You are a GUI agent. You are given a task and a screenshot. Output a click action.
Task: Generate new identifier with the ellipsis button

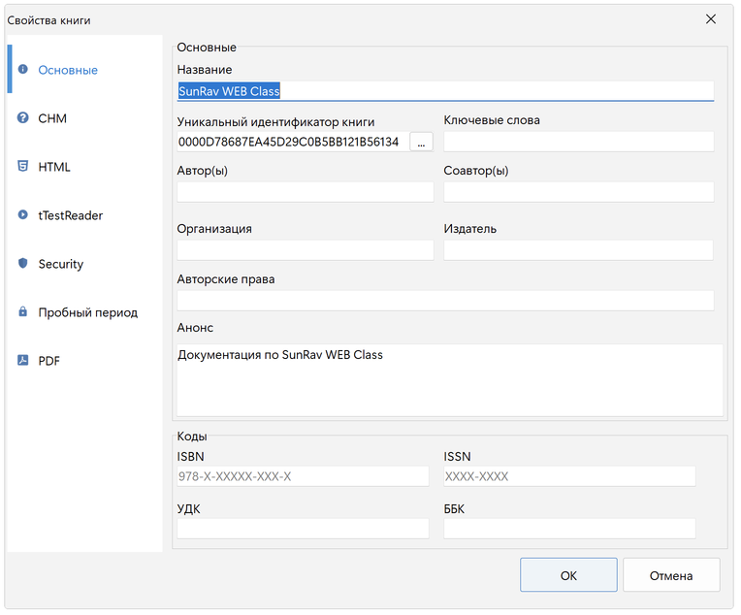421,142
